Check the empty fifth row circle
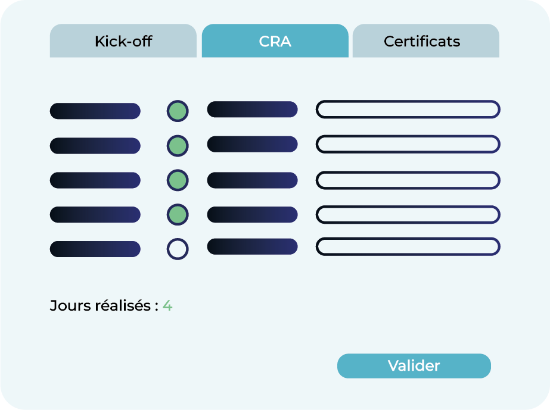This screenshot has width=550, height=410. (178, 249)
